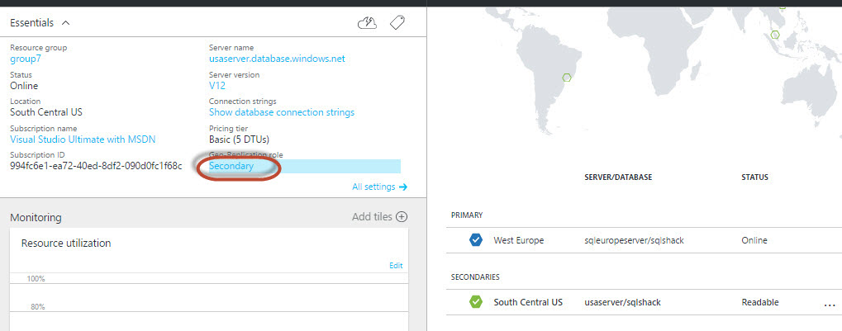This screenshot has width=842, height=331.
Task: Click the Secondary geo-replication role link
Action: click(x=231, y=166)
